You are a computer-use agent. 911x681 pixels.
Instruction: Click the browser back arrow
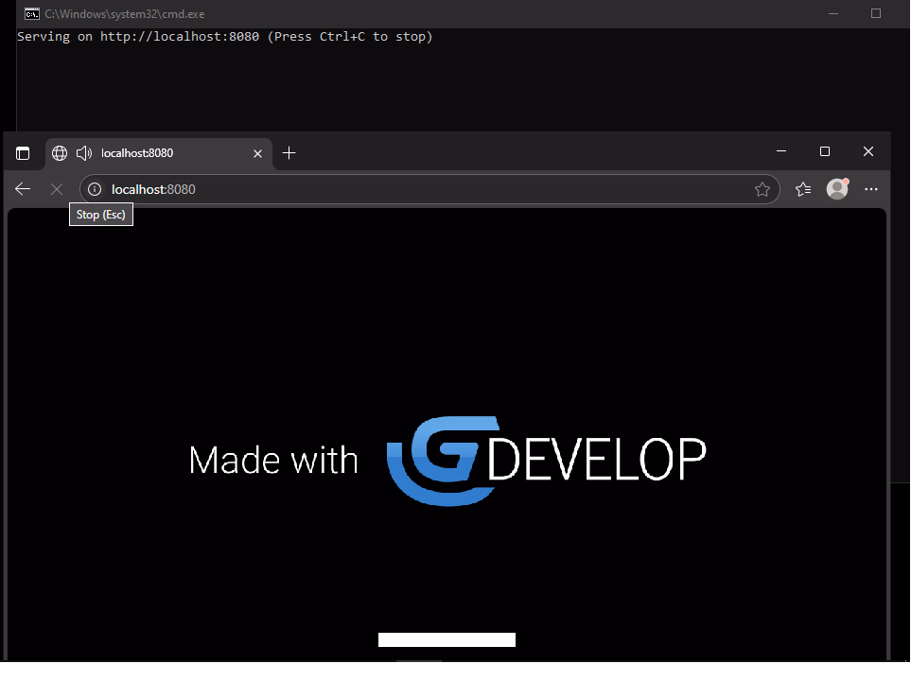23,189
